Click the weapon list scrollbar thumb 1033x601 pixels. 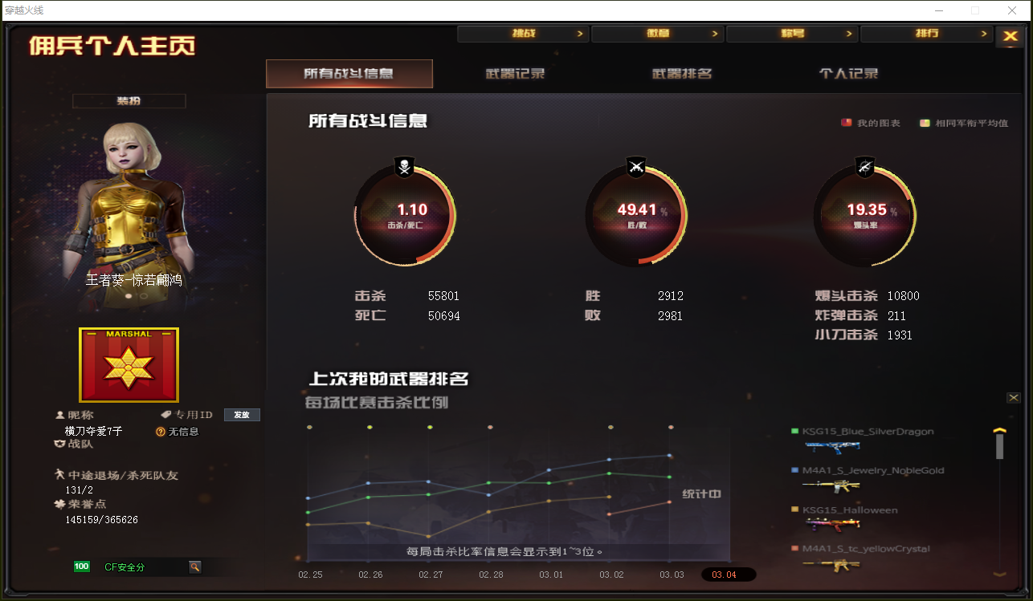tap(1000, 447)
